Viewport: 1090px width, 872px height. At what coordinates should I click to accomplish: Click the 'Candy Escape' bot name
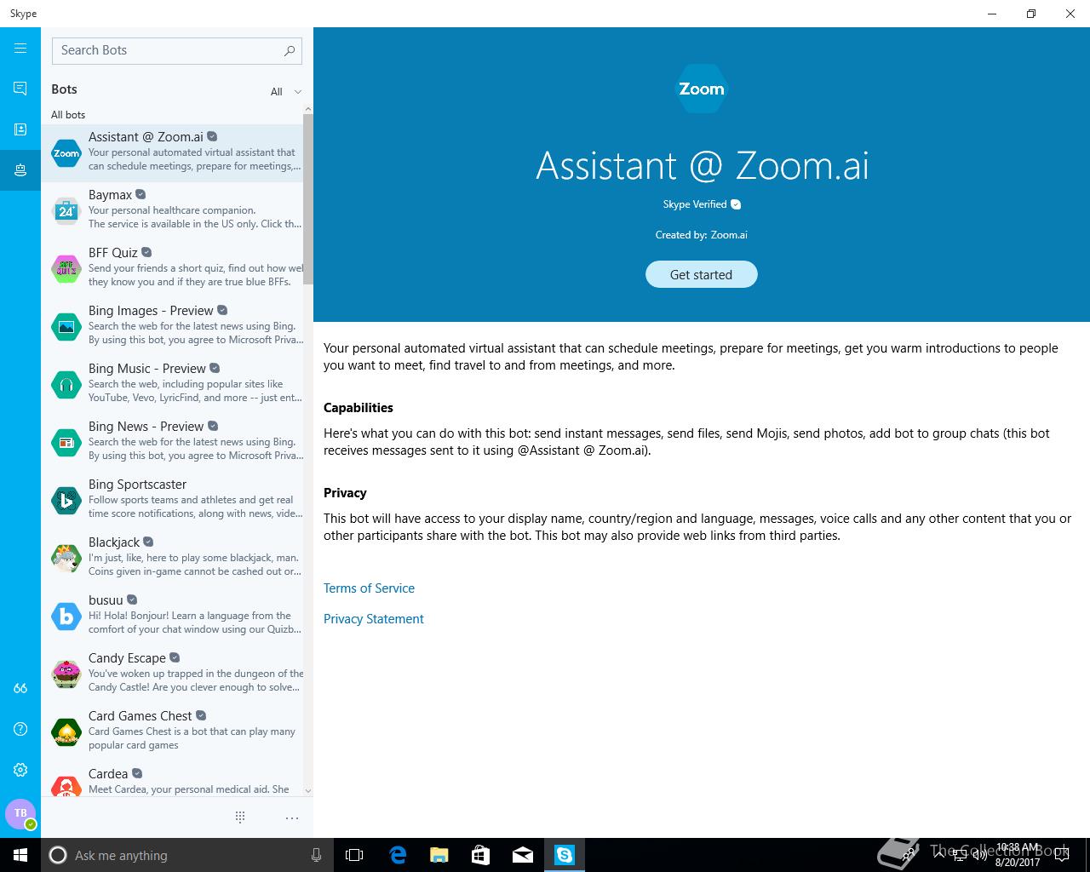pyautogui.click(x=127, y=658)
